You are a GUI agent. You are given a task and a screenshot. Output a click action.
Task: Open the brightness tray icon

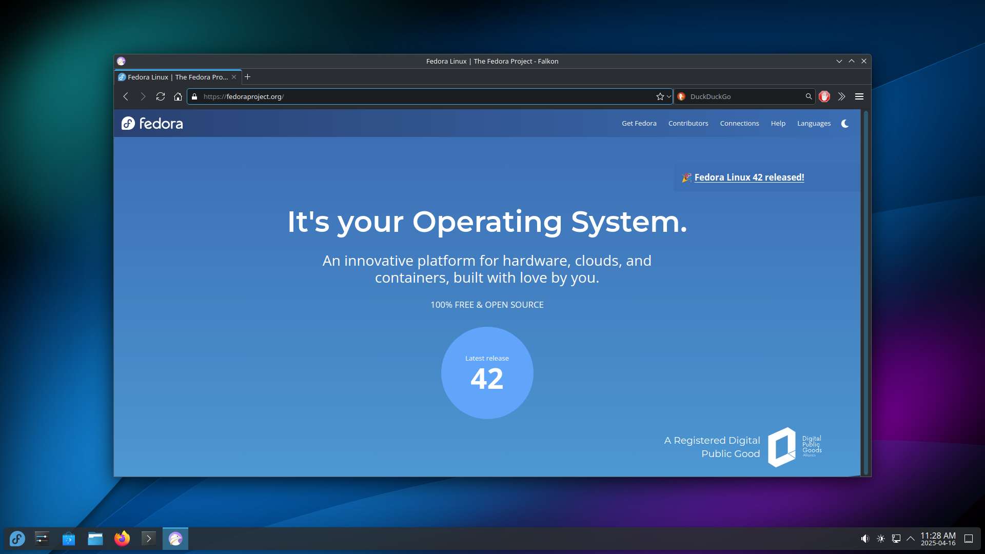tap(881, 539)
